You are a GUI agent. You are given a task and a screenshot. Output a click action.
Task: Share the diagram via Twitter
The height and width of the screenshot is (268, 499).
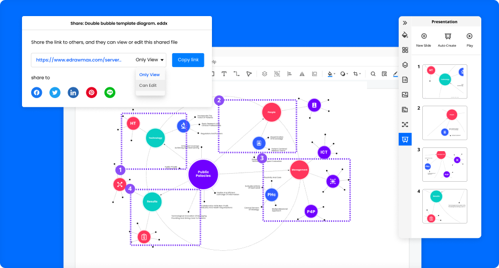point(55,92)
